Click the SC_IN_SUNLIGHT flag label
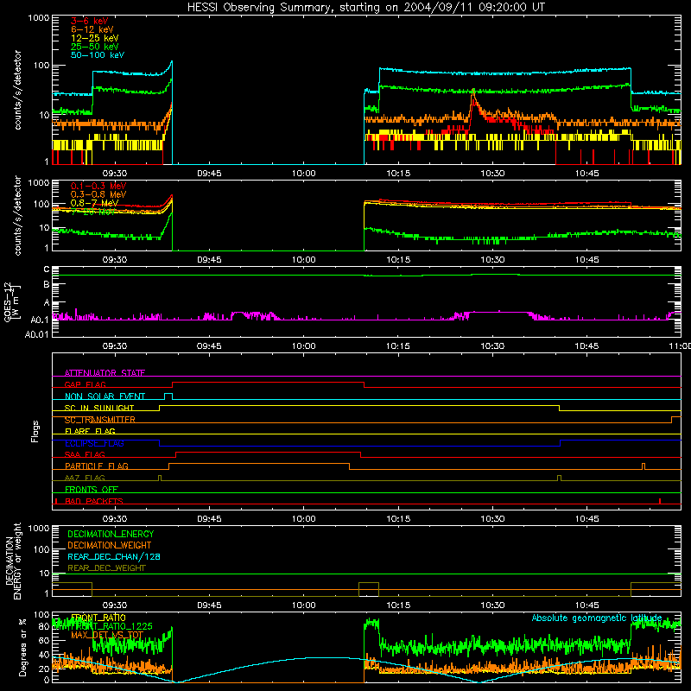This screenshot has width=691, height=691. pos(99,408)
